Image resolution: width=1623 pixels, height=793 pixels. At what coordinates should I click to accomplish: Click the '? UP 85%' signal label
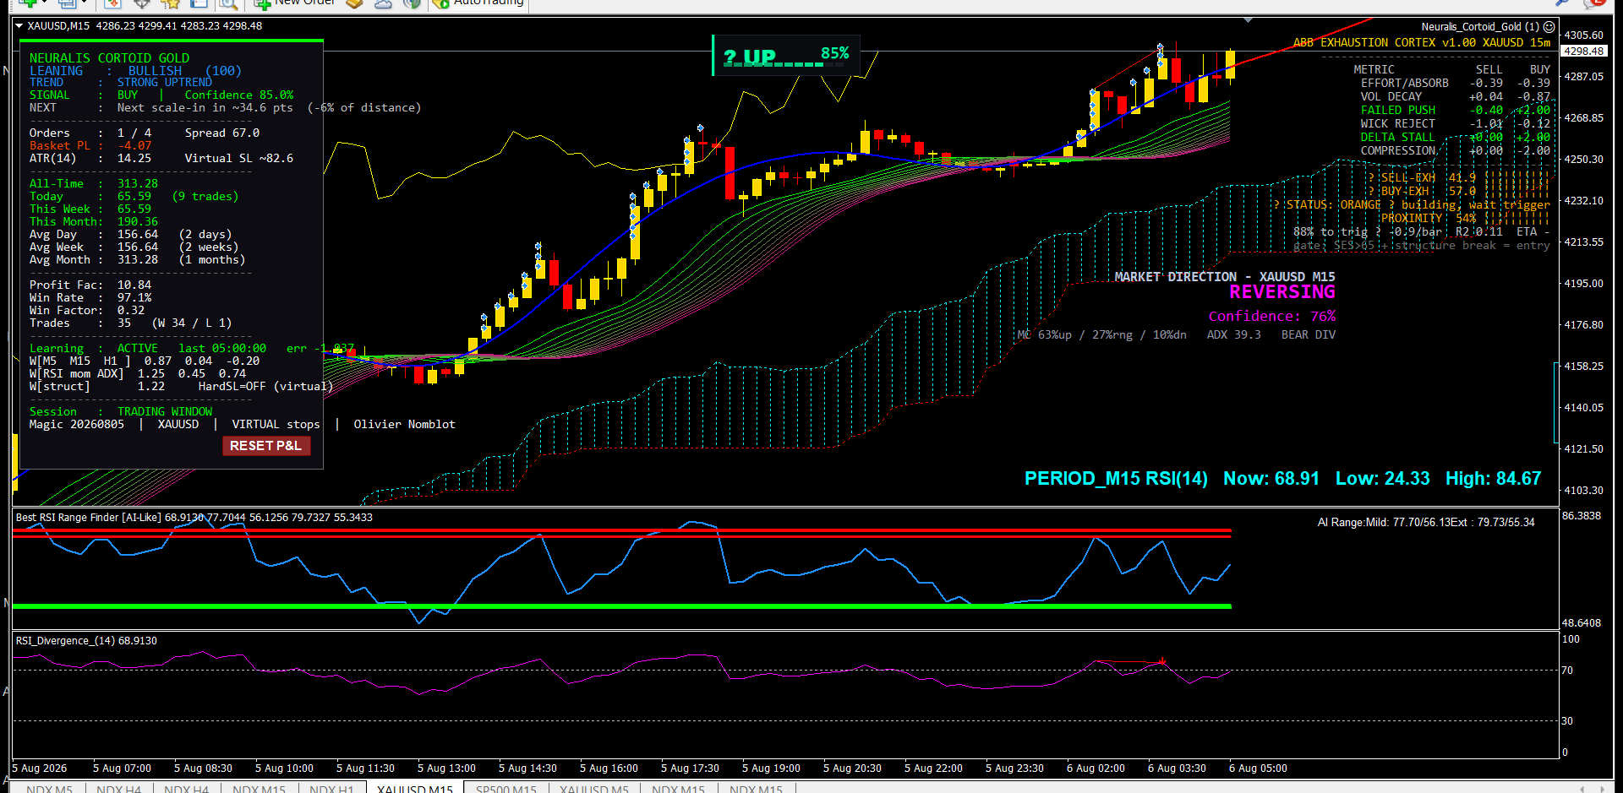[786, 56]
